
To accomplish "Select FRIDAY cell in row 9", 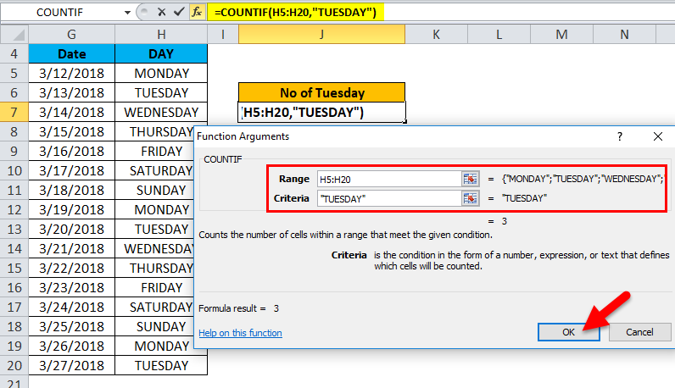I will tap(155, 152).
